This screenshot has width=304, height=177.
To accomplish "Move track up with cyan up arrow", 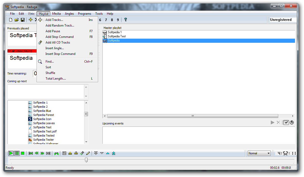I will tap(108, 153).
